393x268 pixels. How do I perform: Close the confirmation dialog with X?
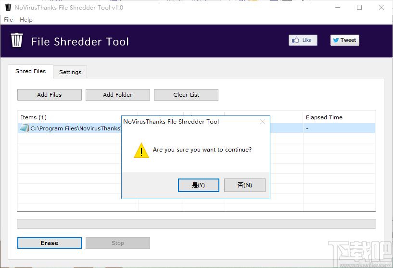(x=263, y=122)
